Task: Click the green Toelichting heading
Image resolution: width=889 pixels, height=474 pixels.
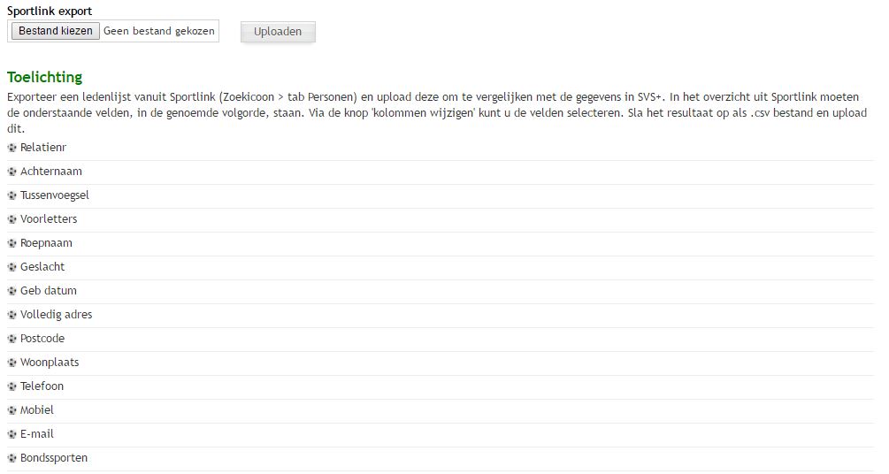Action: (44, 78)
